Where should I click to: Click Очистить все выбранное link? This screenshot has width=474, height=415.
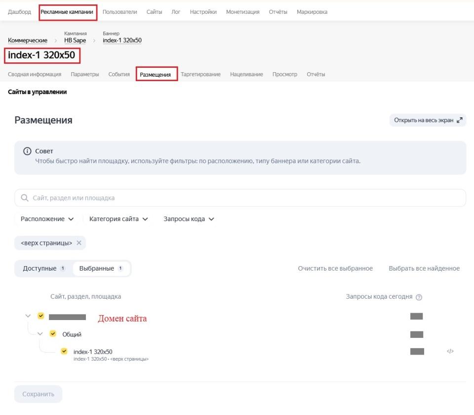tap(335, 269)
